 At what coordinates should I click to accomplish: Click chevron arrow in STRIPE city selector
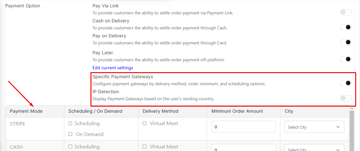click(x=338, y=127)
